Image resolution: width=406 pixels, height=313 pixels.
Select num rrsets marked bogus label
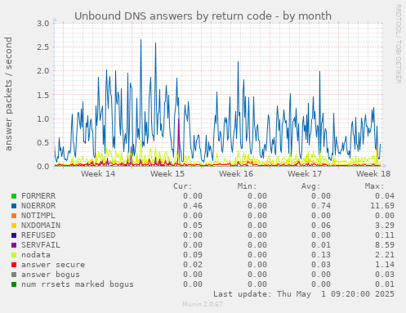78,284
